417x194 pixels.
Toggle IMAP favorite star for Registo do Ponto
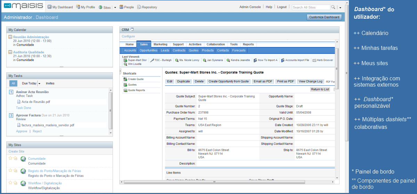[15, 170]
